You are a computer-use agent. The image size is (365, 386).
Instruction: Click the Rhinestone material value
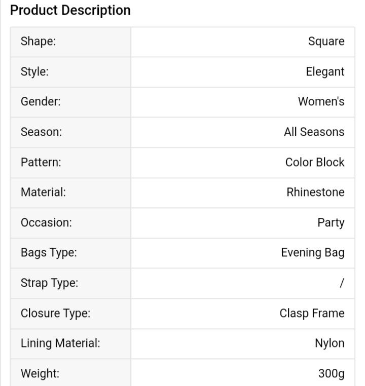point(315,192)
